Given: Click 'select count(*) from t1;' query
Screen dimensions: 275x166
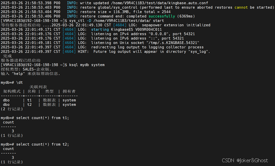Looking at the screenshot, I should [x=43, y=118].
